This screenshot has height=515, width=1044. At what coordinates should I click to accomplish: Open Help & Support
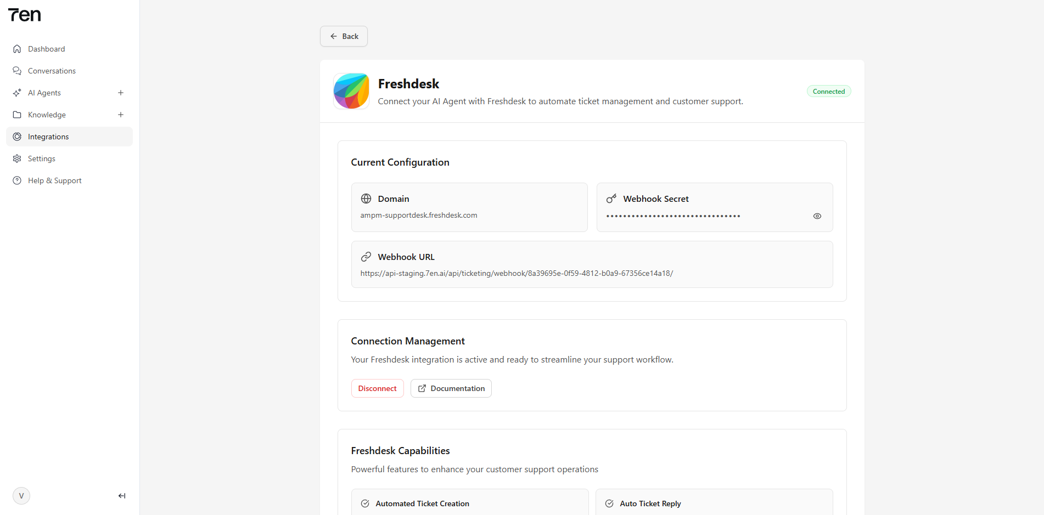54,180
